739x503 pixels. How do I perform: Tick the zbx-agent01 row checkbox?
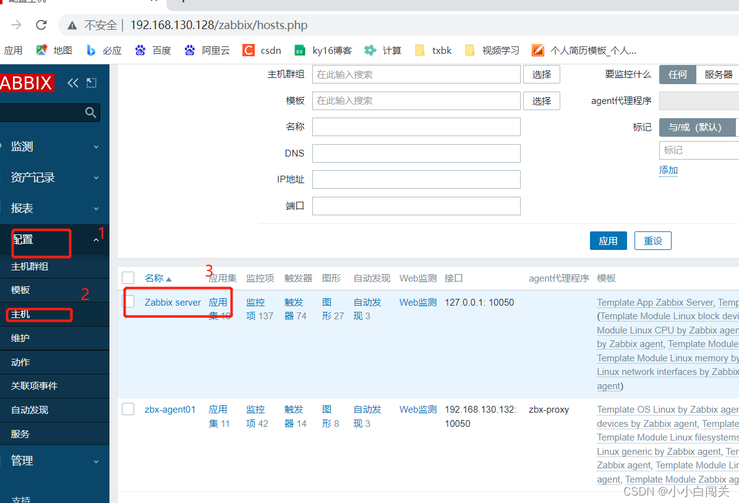click(x=128, y=409)
